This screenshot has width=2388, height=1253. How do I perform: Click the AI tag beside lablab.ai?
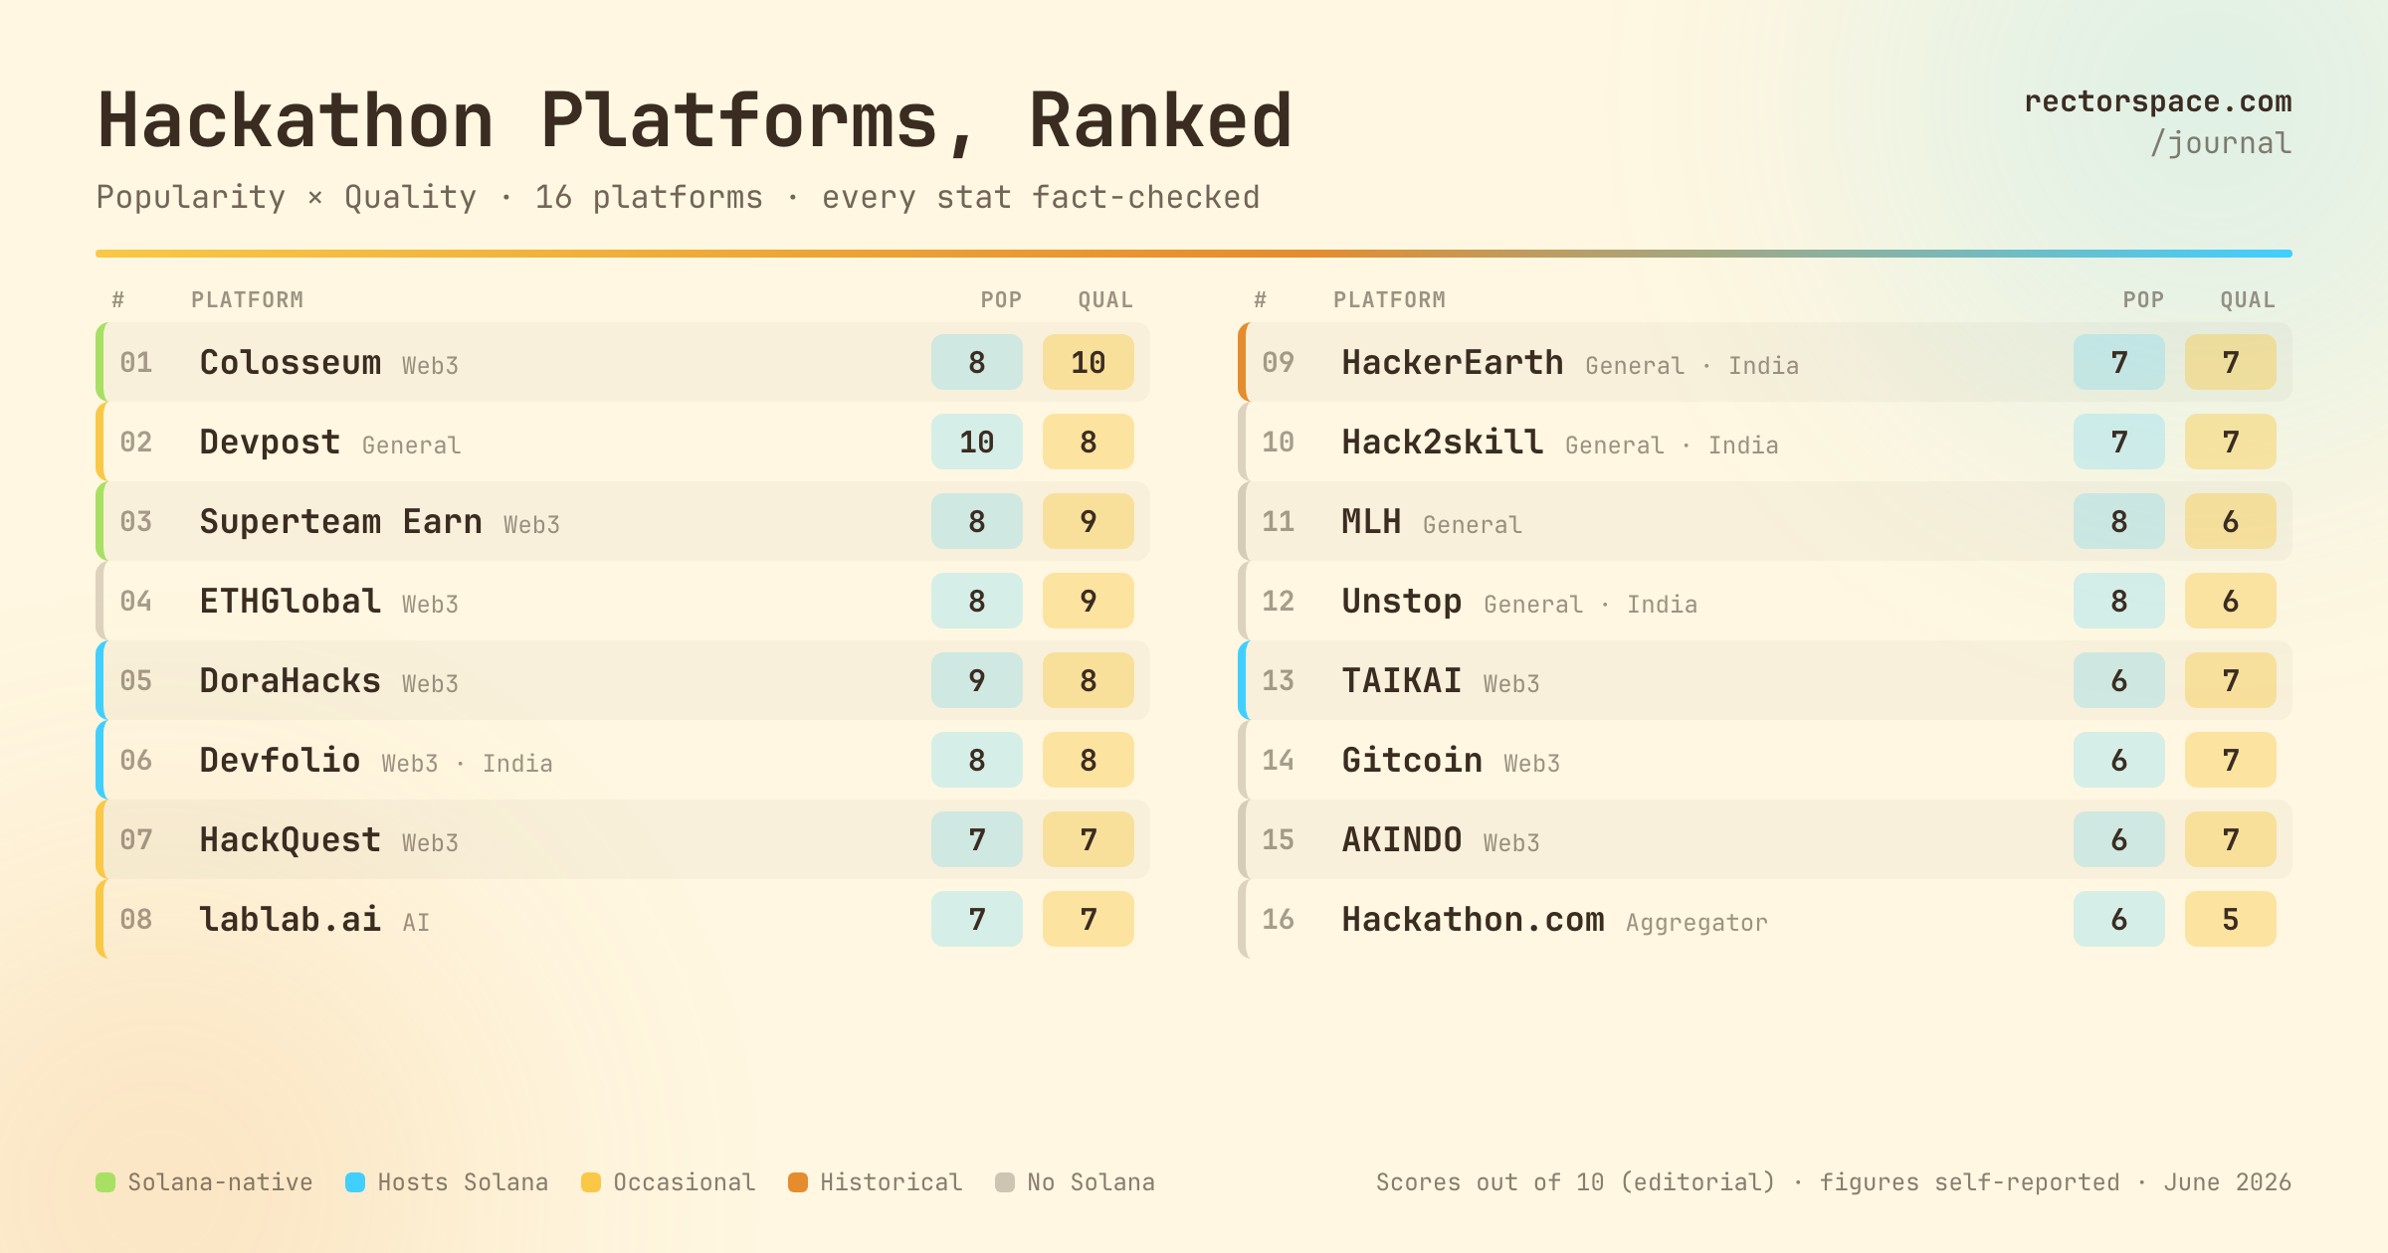[416, 923]
